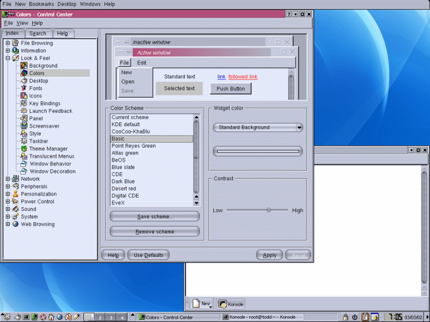Collapse the Look & Feel category

[8, 58]
